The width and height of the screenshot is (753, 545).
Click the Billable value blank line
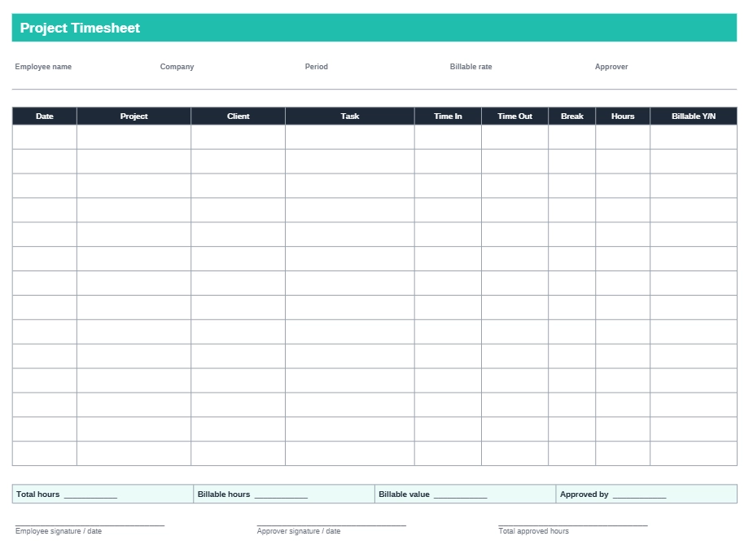tap(461, 498)
